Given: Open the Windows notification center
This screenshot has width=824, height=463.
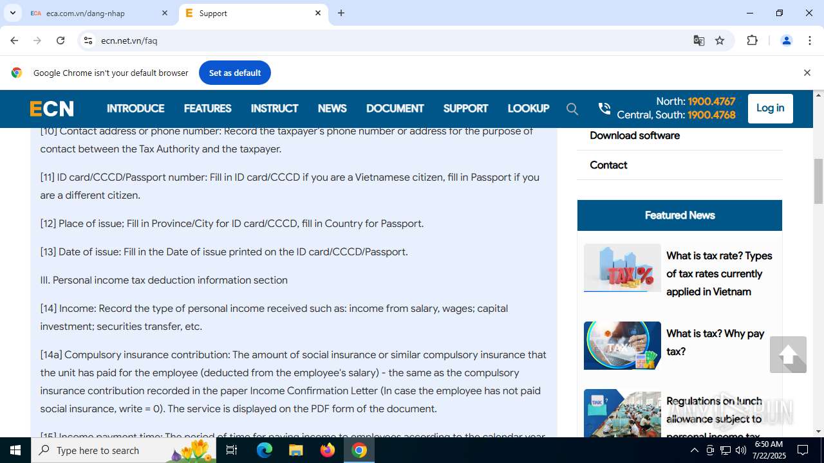Looking at the screenshot, I should tap(803, 450).
